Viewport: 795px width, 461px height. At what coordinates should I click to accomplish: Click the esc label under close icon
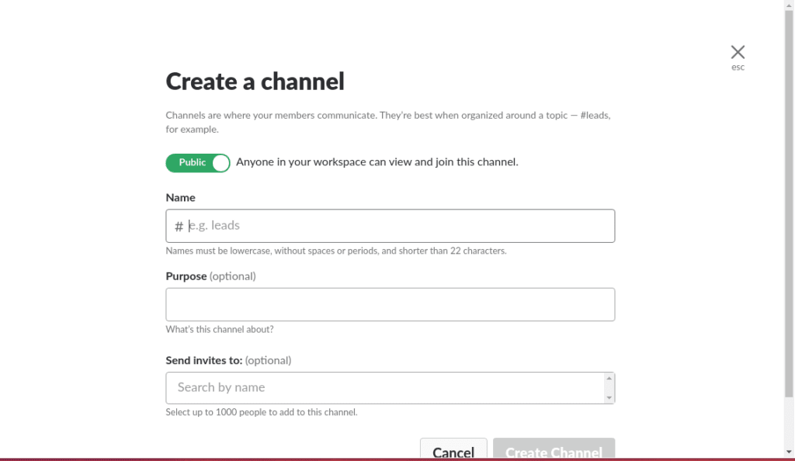coord(738,68)
